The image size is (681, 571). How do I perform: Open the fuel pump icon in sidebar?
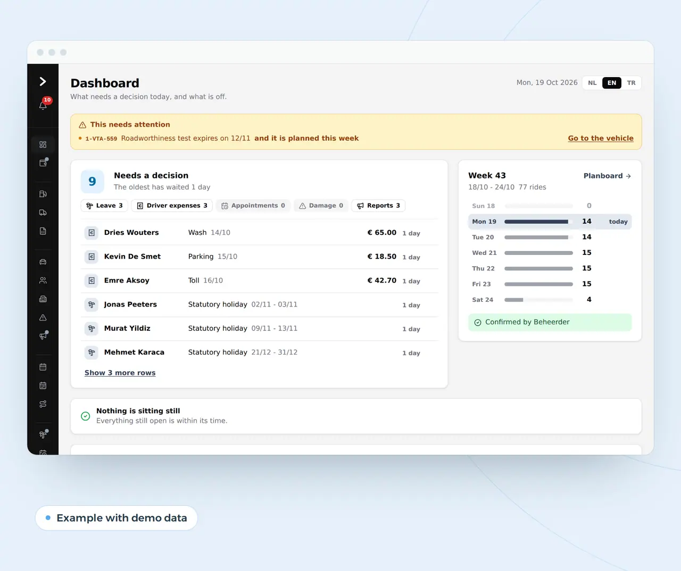click(x=43, y=194)
